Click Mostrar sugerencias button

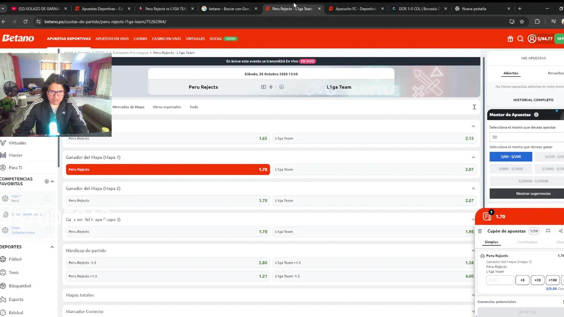pyautogui.click(x=527, y=193)
